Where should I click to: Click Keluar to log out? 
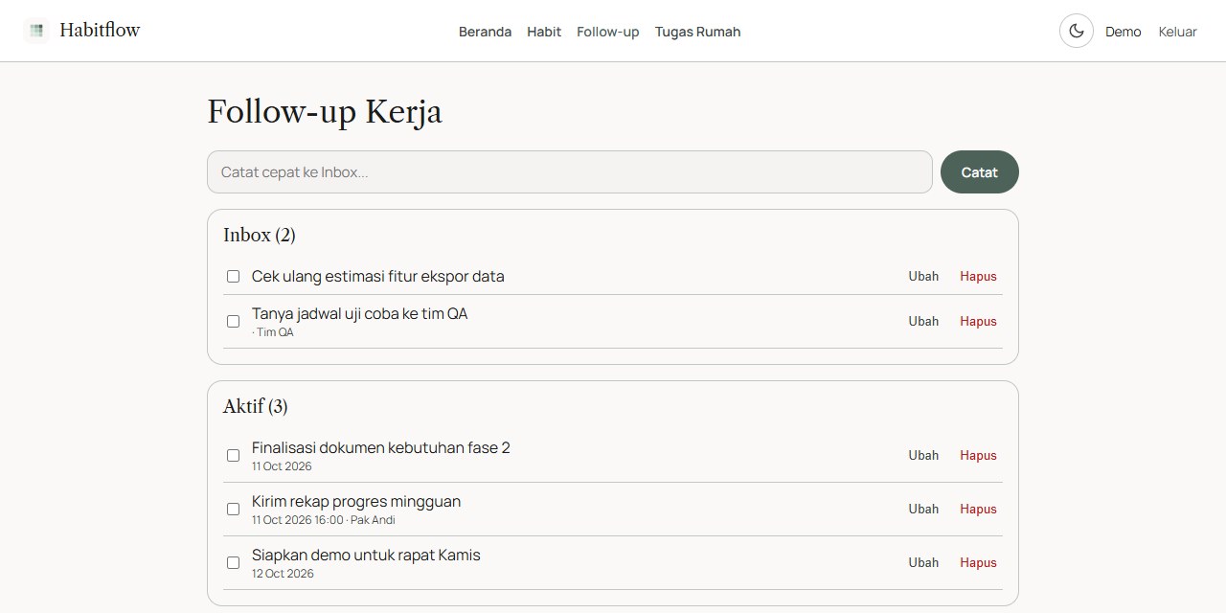pos(1177,32)
